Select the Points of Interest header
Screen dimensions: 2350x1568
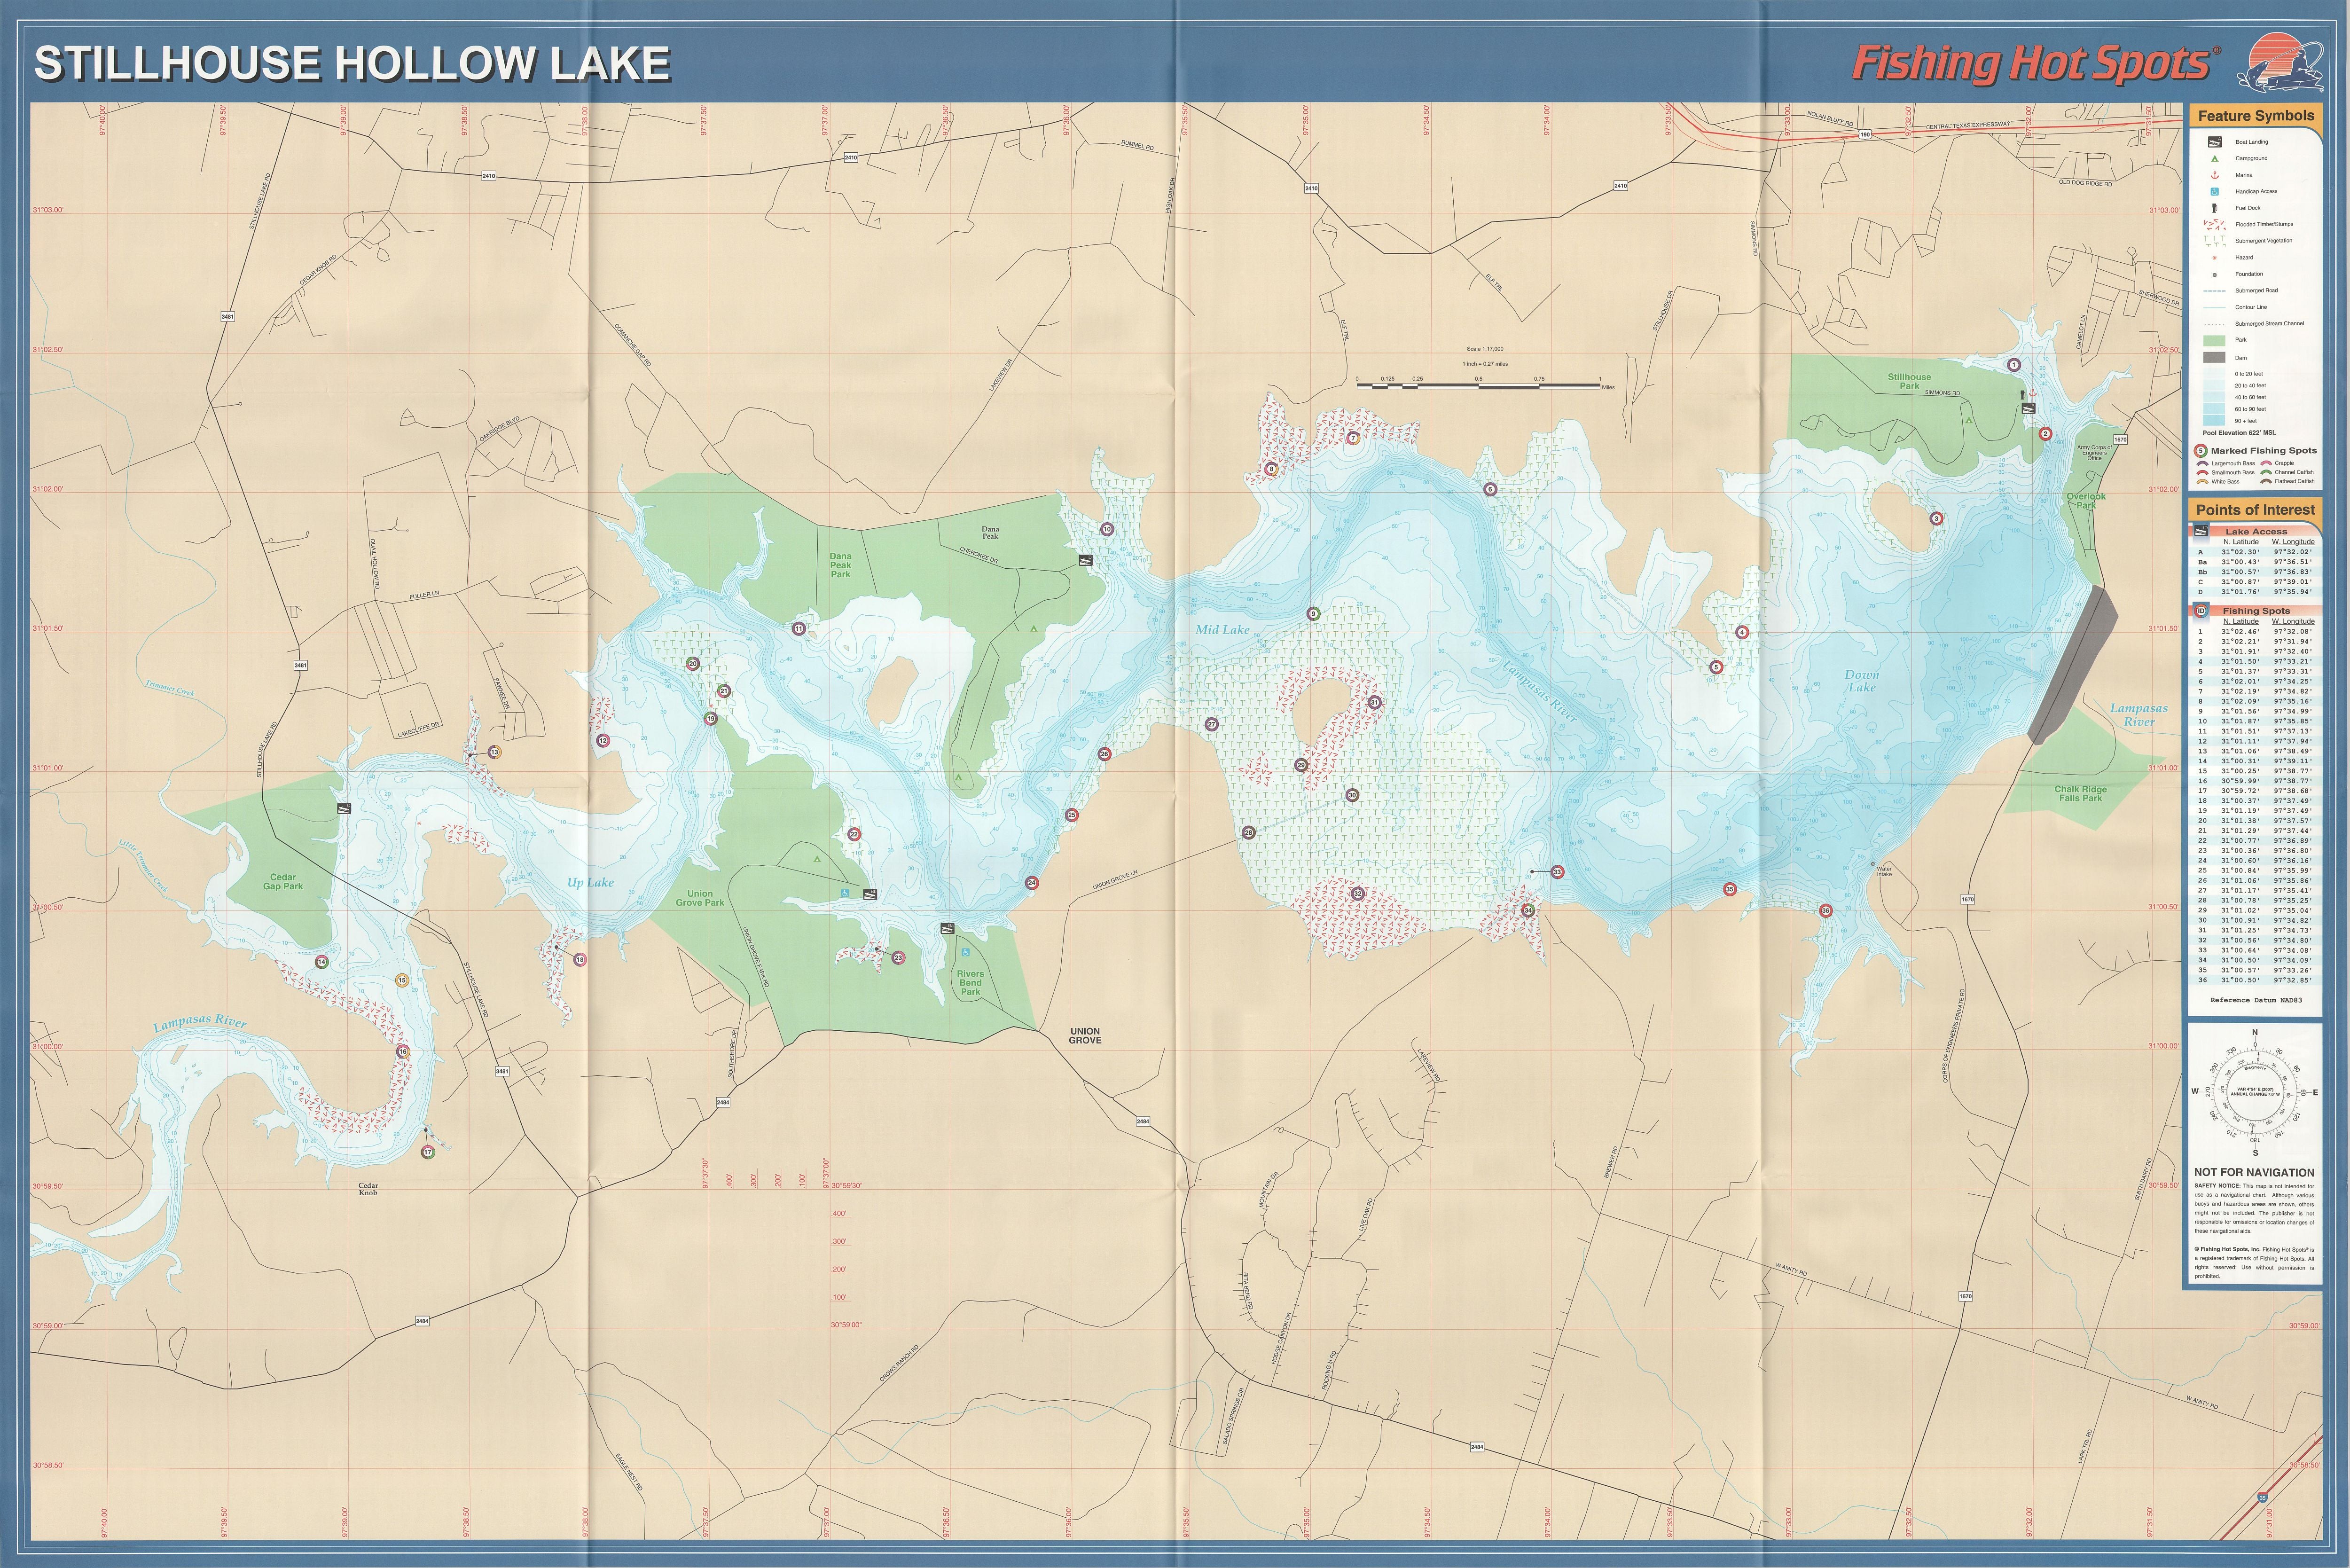pyautogui.click(x=2255, y=510)
